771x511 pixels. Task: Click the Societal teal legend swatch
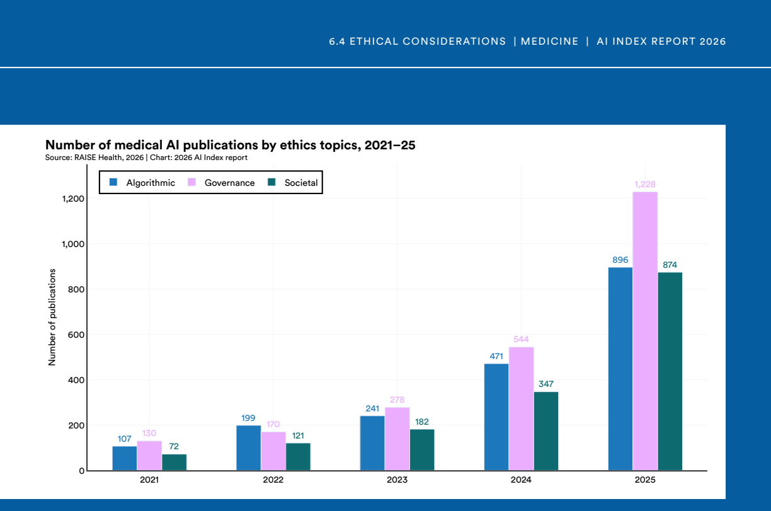[x=272, y=182]
